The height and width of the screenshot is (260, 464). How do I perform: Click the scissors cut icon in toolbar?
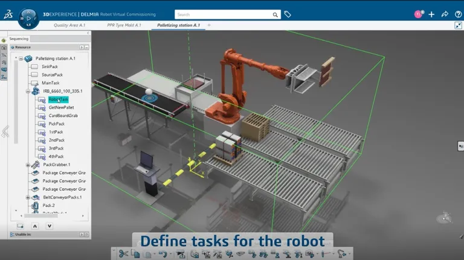tap(122, 254)
